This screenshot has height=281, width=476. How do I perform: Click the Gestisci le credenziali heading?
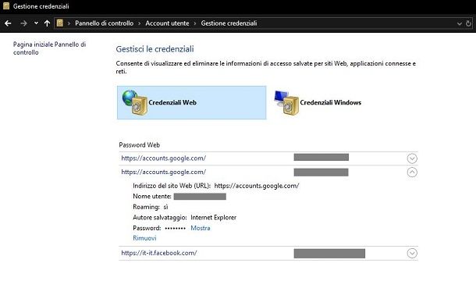pyautogui.click(x=155, y=49)
